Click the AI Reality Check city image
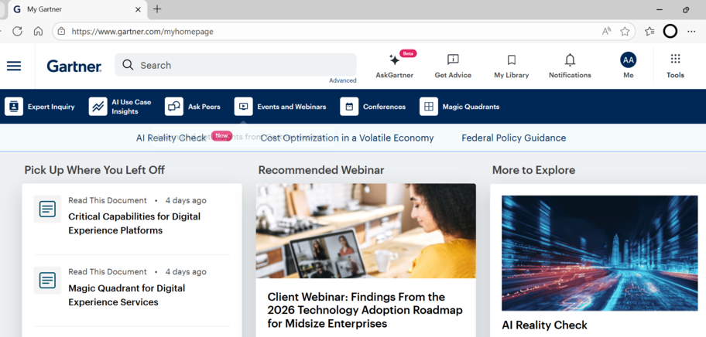The width and height of the screenshot is (706, 337). [600, 253]
